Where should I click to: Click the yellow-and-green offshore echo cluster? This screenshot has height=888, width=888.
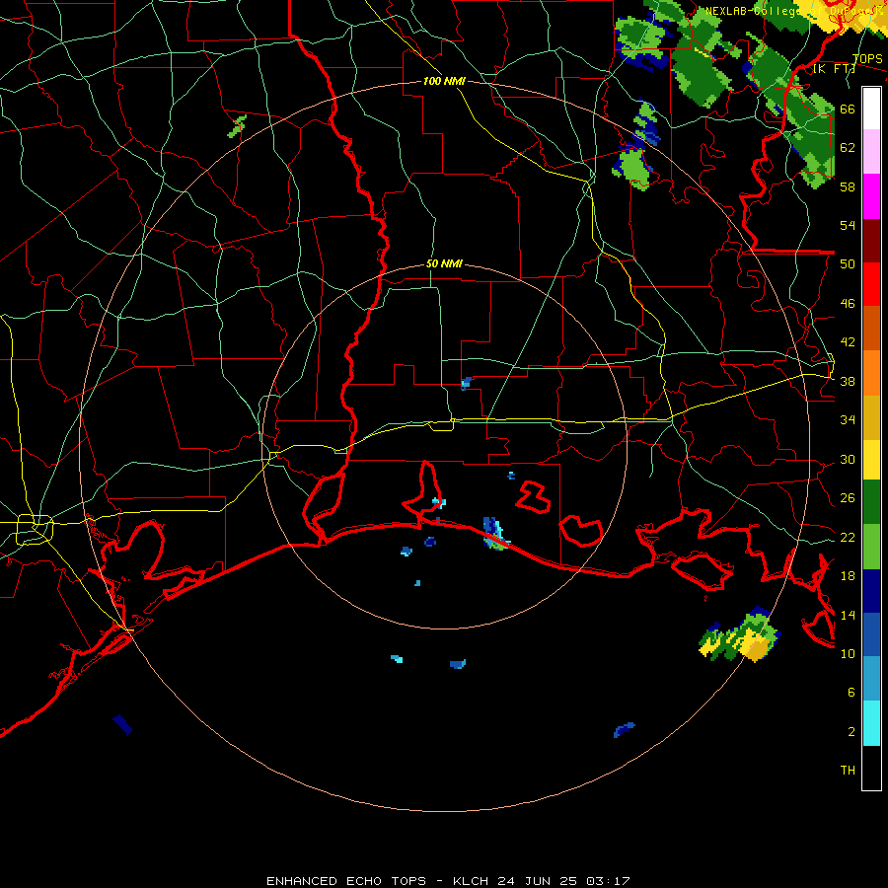coord(740,634)
